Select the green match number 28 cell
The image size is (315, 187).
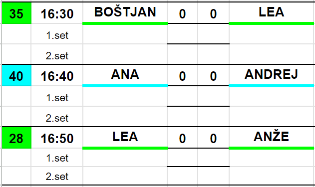coord(16,138)
